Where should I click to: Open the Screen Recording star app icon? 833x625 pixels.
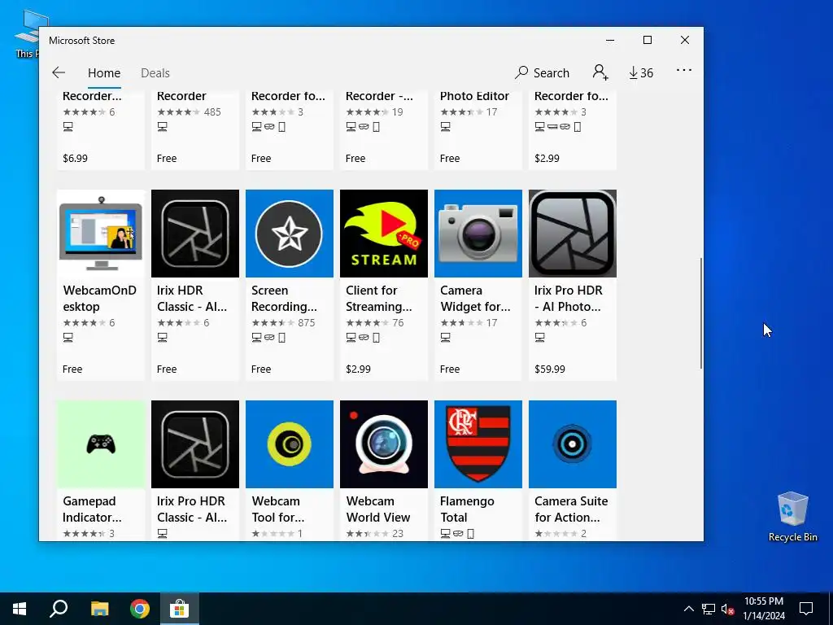pos(290,234)
